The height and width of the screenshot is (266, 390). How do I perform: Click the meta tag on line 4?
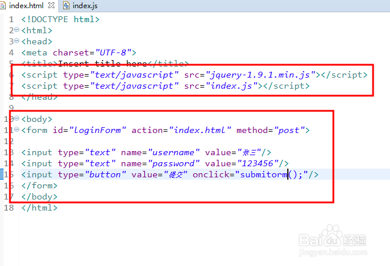[79, 52]
